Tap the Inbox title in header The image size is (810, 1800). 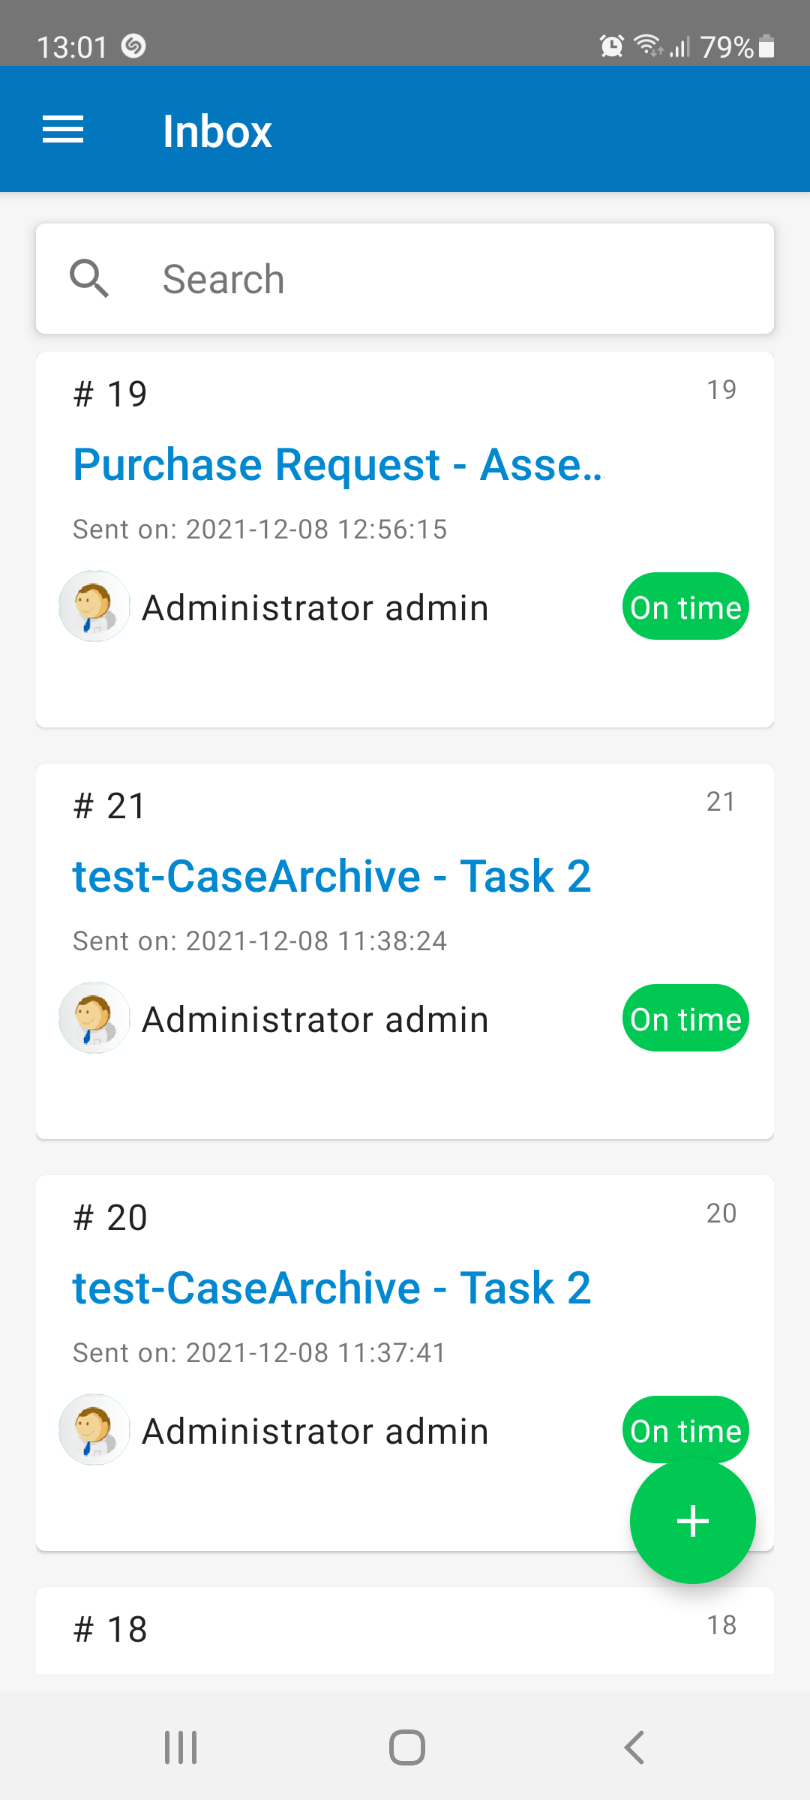(x=217, y=131)
